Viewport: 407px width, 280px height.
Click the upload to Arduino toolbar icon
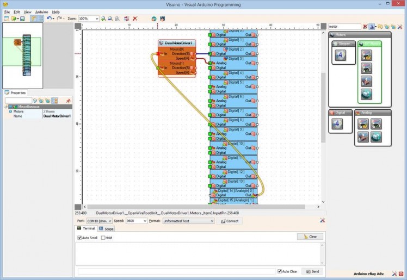pyautogui.click(x=162, y=18)
